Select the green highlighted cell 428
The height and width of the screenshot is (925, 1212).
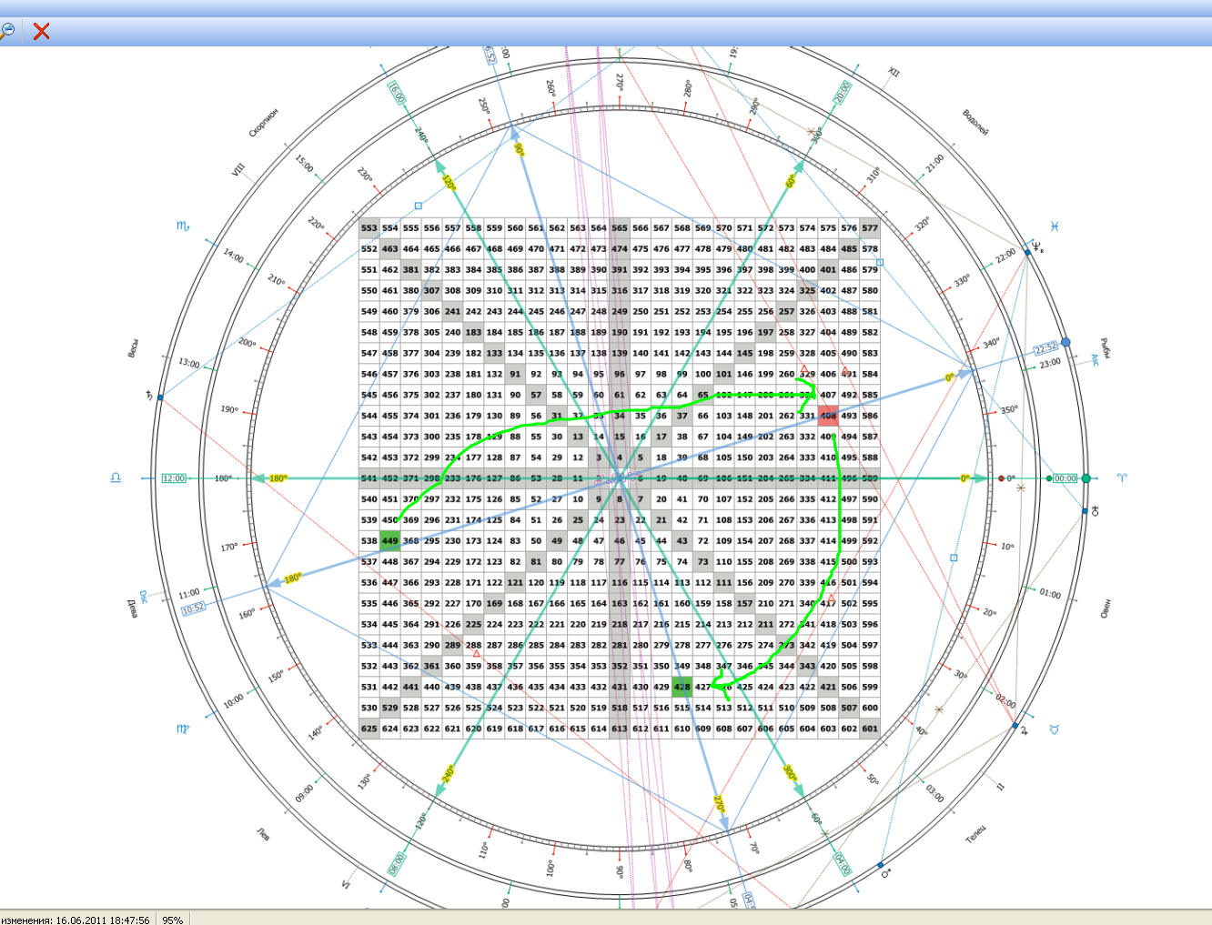[x=682, y=688]
